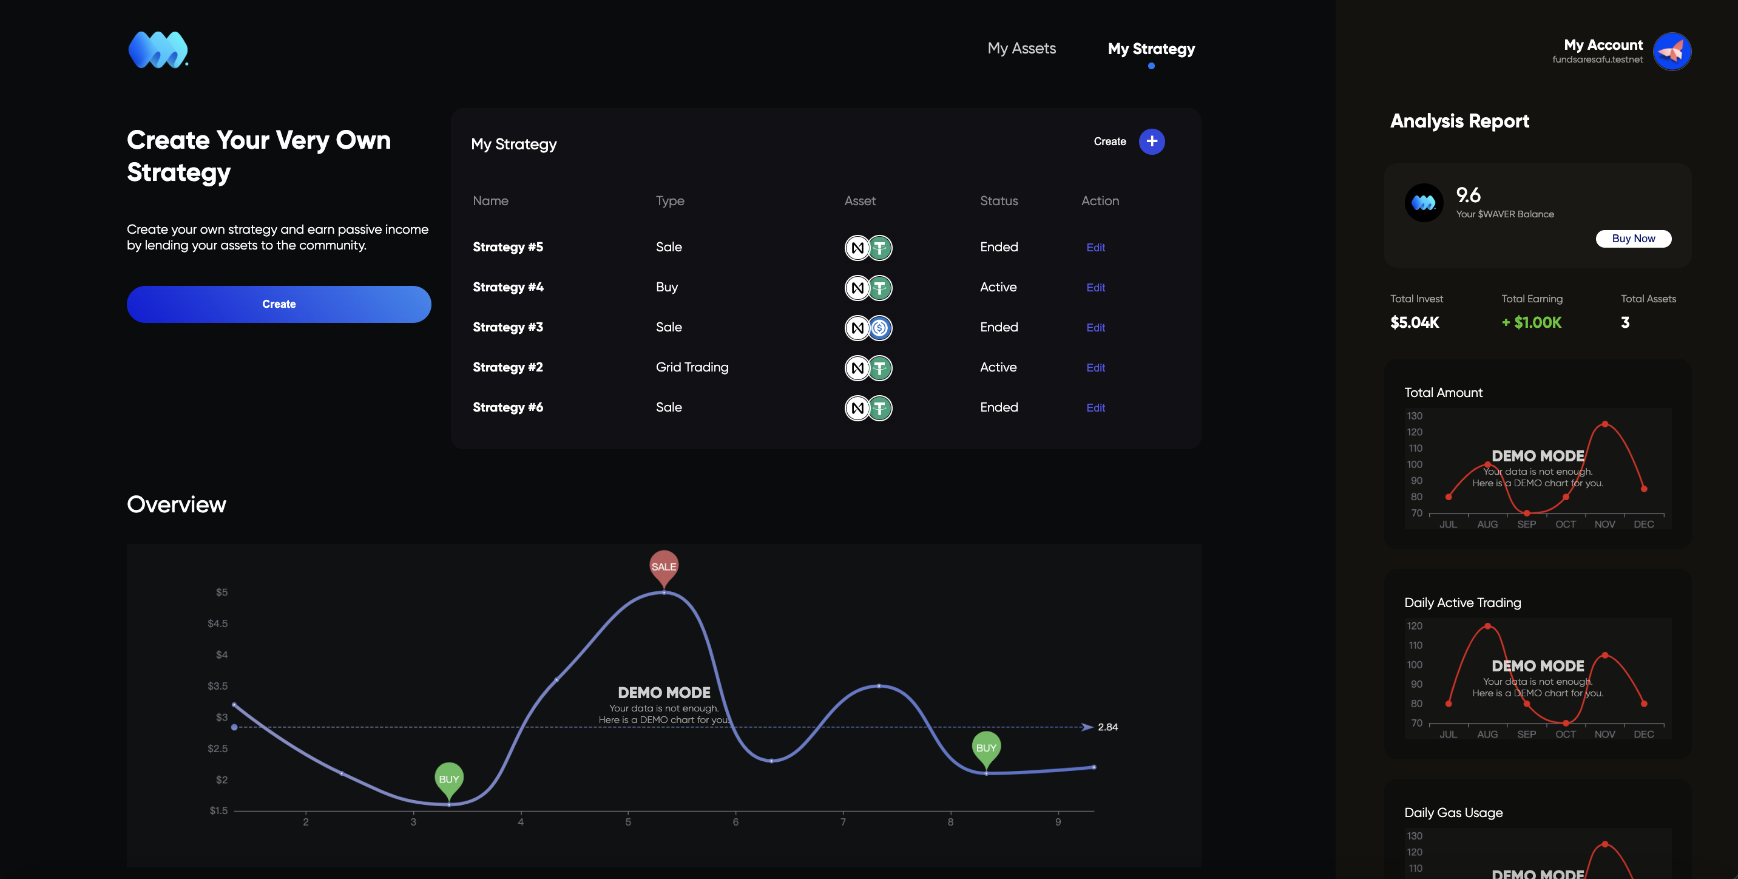Select the USDC asset icon on Strategy #3
The width and height of the screenshot is (1738, 879).
(879, 327)
